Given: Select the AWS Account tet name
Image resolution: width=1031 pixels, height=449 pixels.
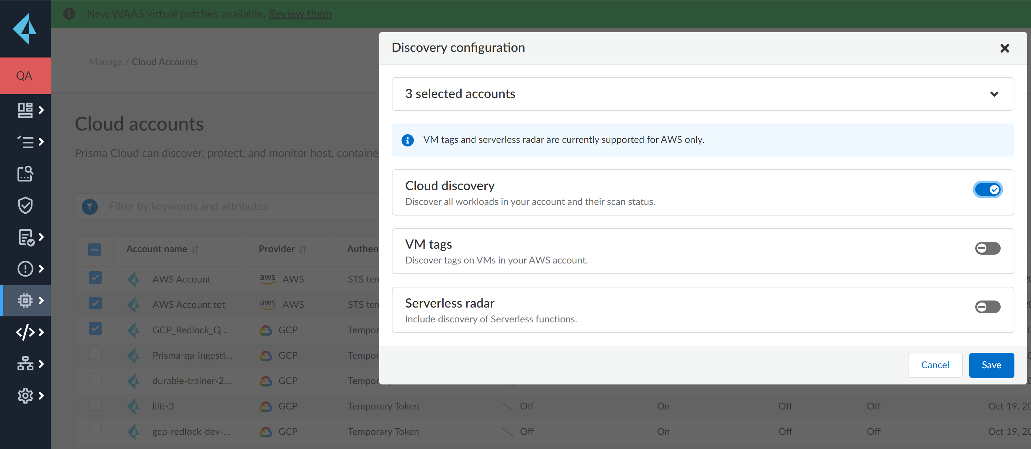Looking at the screenshot, I should (x=188, y=305).
